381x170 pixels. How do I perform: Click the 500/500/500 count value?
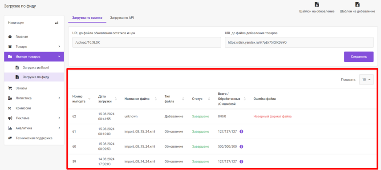pos(227,147)
